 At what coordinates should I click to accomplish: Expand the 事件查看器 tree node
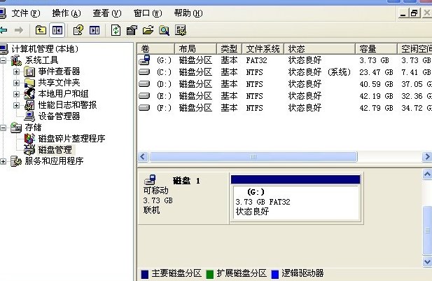(17, 71)
